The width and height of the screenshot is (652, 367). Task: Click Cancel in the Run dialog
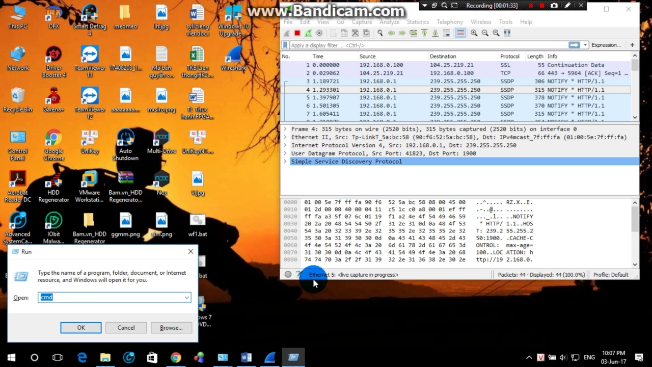point(126,328)
